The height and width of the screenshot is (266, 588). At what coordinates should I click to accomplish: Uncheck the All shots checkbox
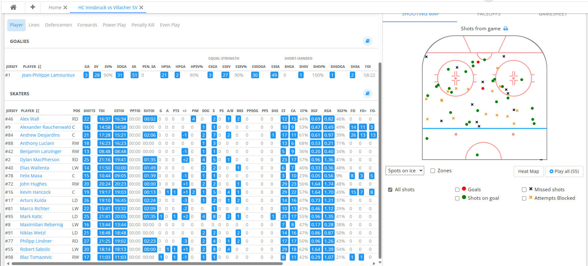390,190
